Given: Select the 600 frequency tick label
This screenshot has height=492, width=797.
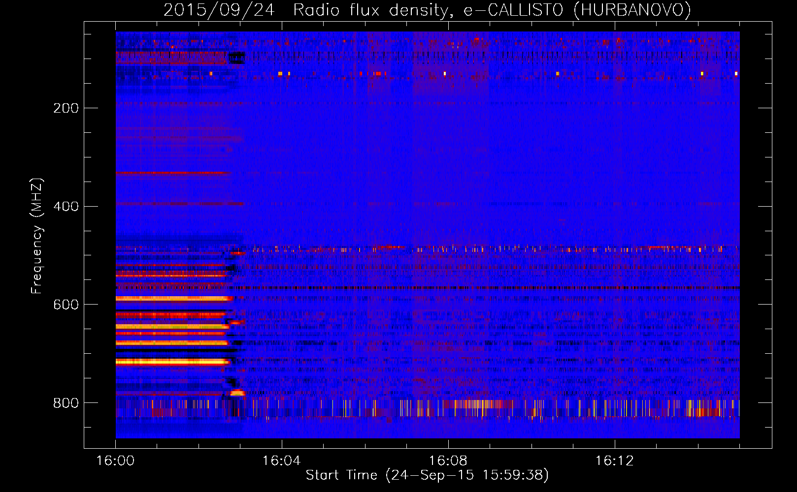Looking at the screenshot, I should pyautogui.click(x=66, y=305).
